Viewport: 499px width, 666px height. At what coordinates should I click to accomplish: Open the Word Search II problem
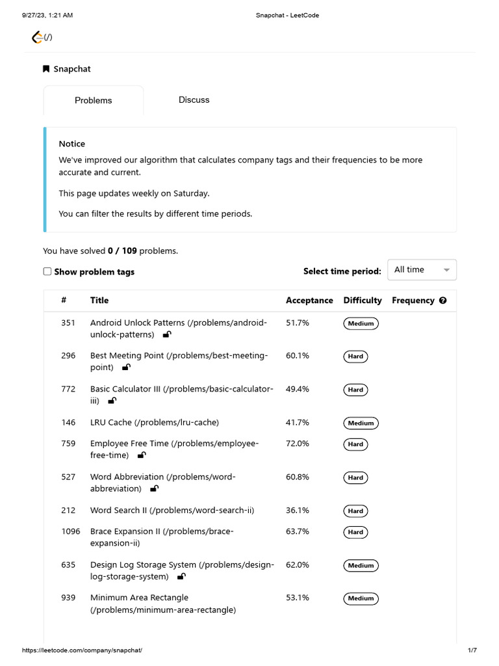tap(172, 511)
